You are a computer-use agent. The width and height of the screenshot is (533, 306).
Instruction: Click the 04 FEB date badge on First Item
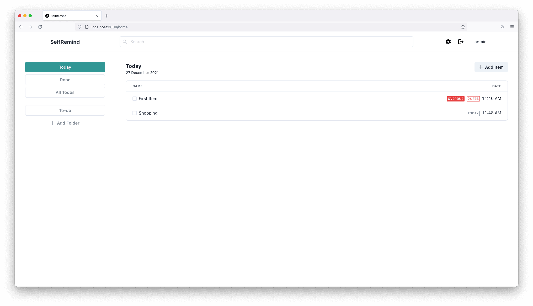pos(473,99)
